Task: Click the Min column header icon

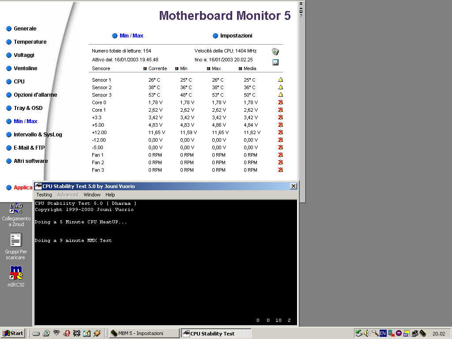Action: point(177,68)
